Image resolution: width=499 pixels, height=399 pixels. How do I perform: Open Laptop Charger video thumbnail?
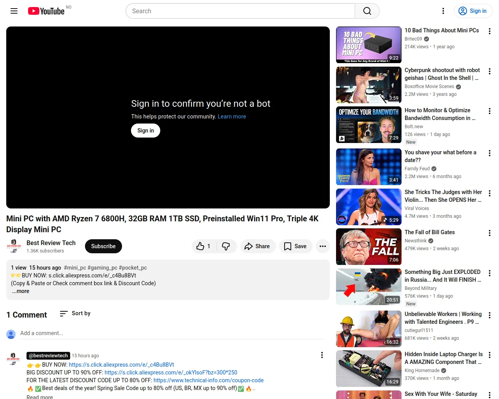coord(369,369)
